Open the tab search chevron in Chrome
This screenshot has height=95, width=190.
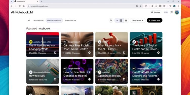pyautogui.click(x=11, y=1)
